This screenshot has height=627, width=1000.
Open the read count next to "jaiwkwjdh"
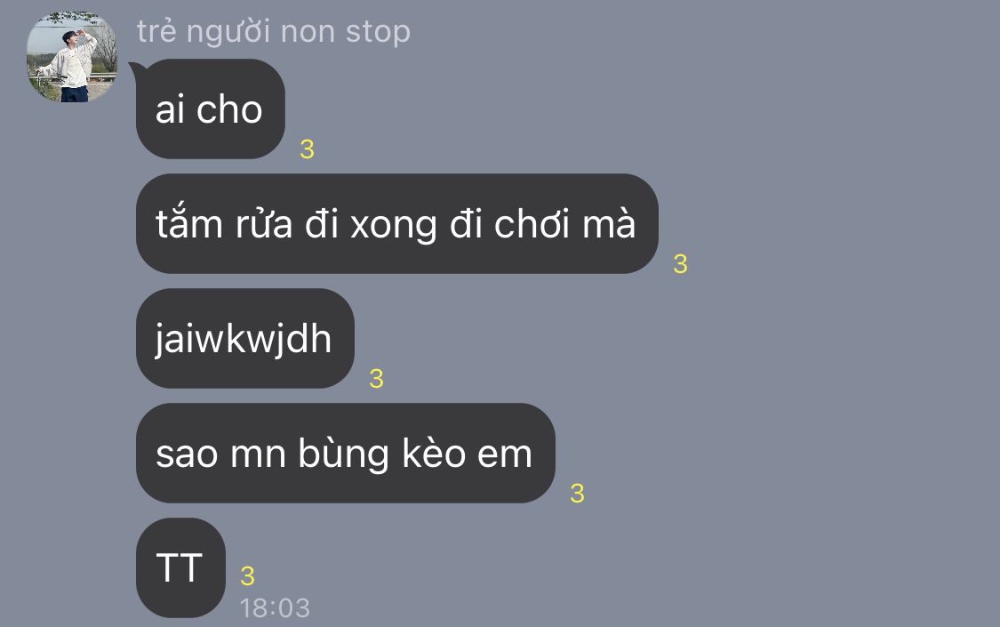[376, 379]
